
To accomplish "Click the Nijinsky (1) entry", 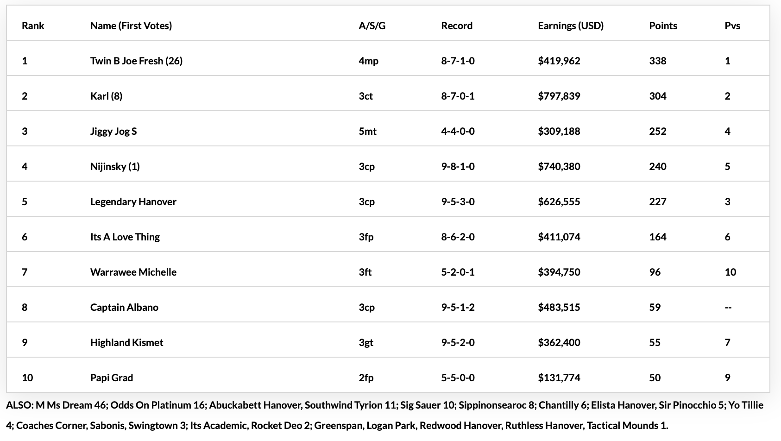I will [x=115, y=166].
